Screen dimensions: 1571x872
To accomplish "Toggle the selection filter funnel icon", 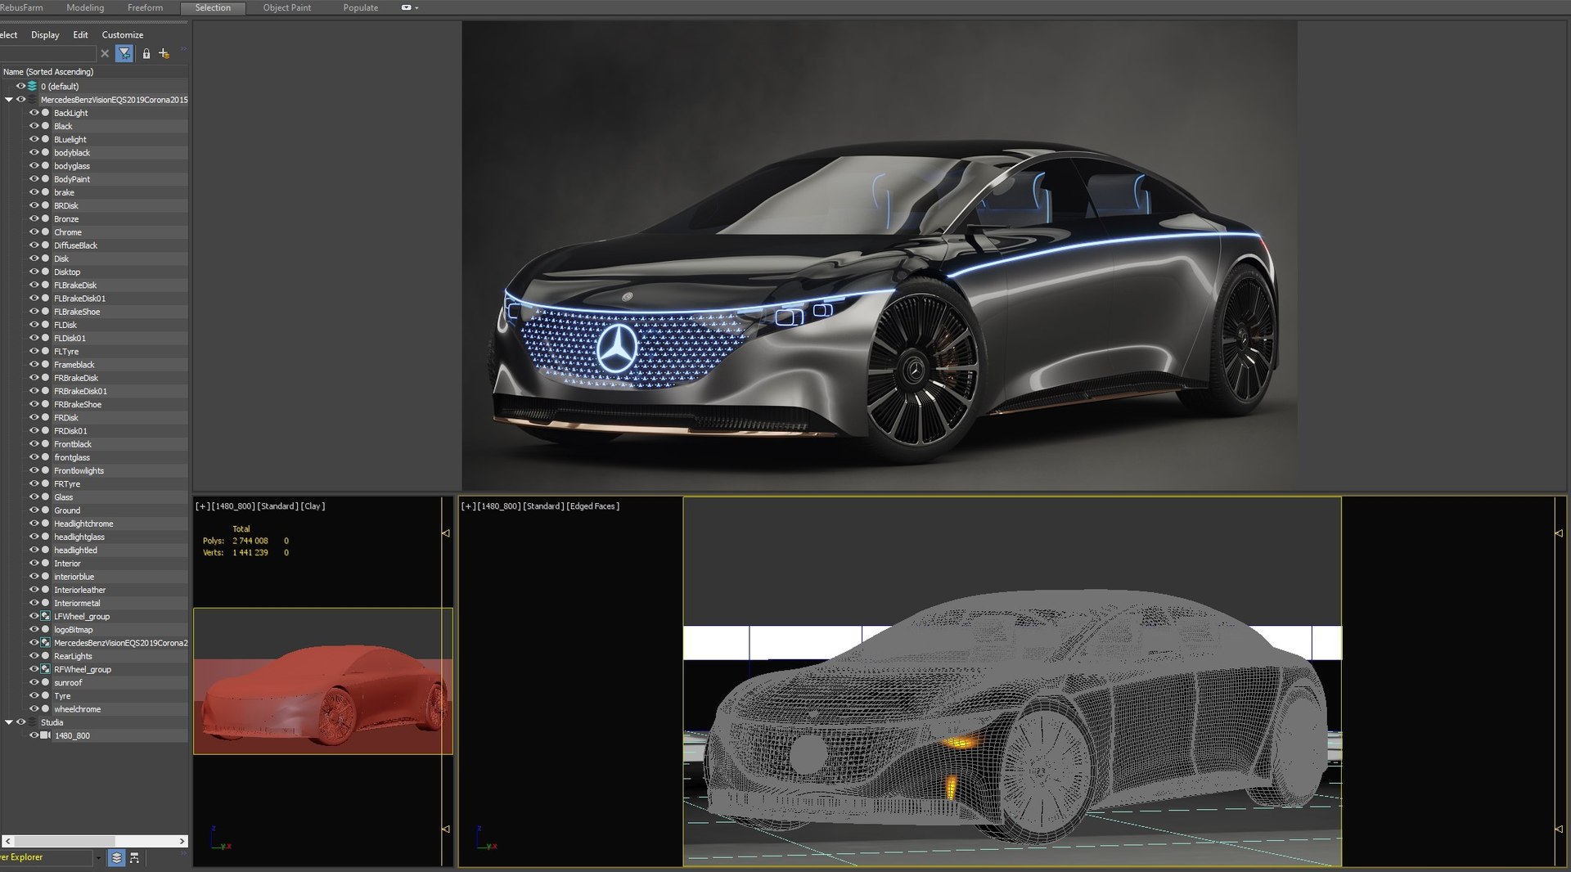I will (124, 54).
